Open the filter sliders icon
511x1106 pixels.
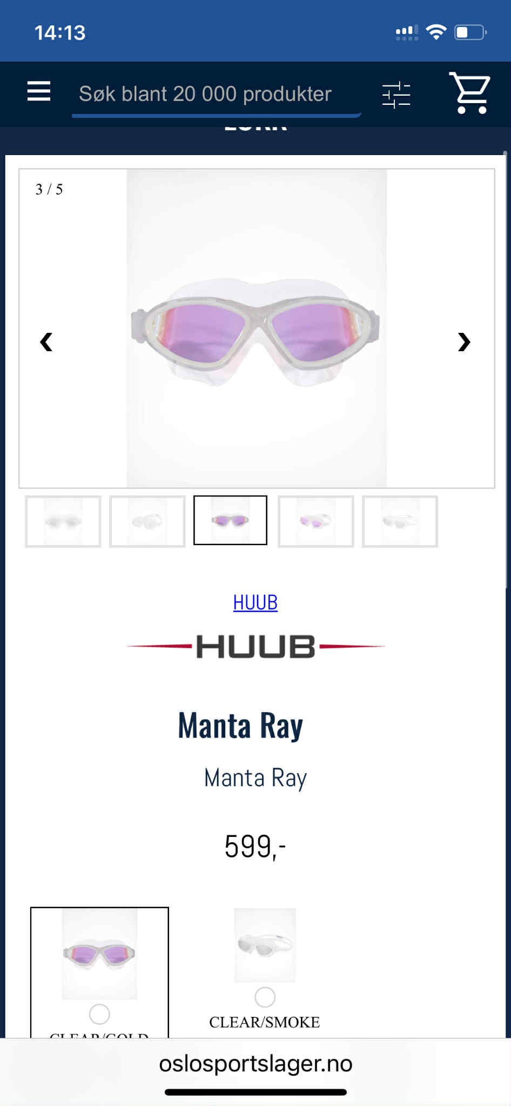(396, 95)
